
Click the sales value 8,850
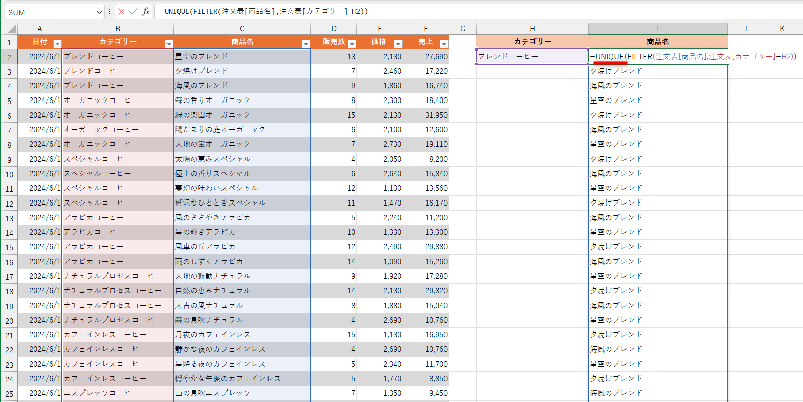[x=426, y=379]
